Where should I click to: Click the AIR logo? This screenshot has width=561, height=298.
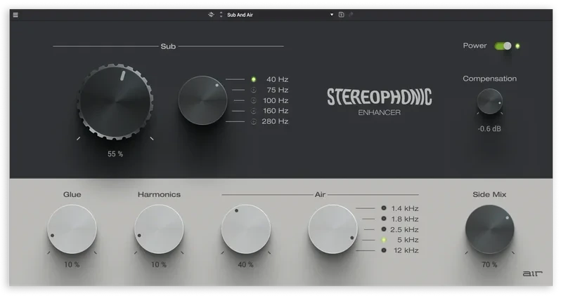pyautogui.click(x=532, y=273)
